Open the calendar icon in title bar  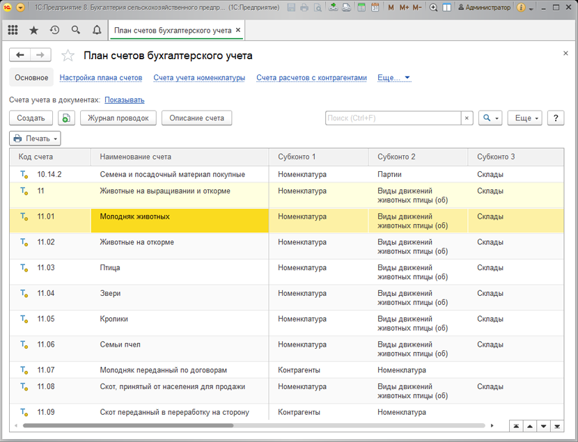(x=375, y=8)
